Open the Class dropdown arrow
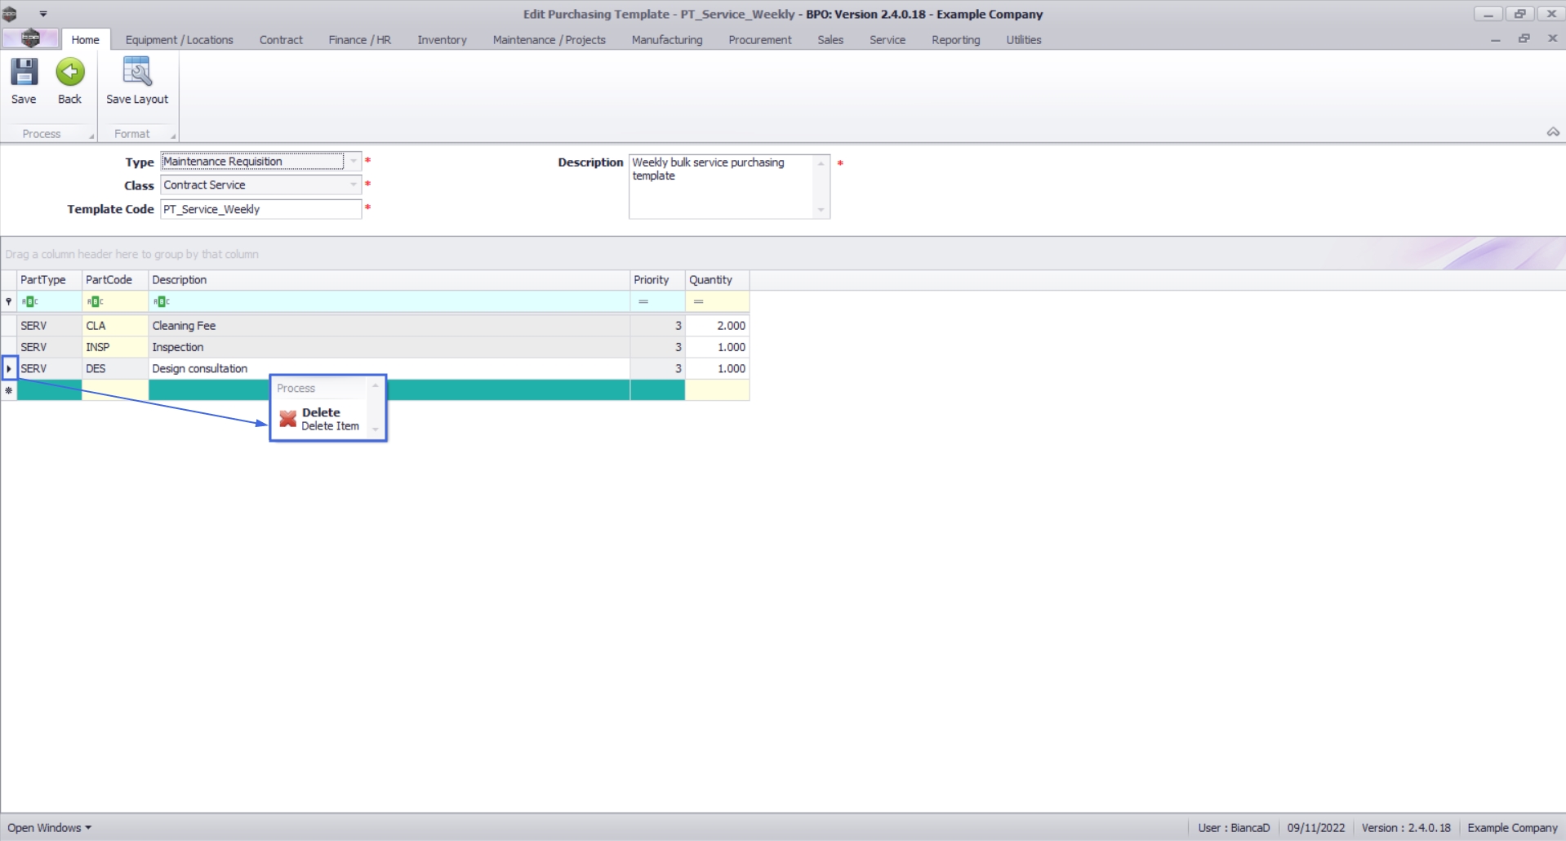The height and width of the screenshot is (841, 1566). click(x=353, y=185)
